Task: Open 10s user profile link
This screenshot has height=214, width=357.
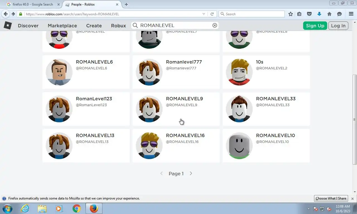Action: click(x=260, y=62)
